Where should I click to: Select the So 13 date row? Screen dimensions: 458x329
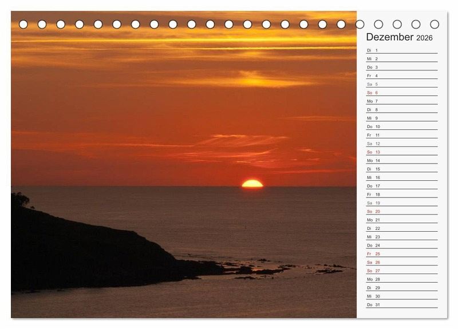401,152
